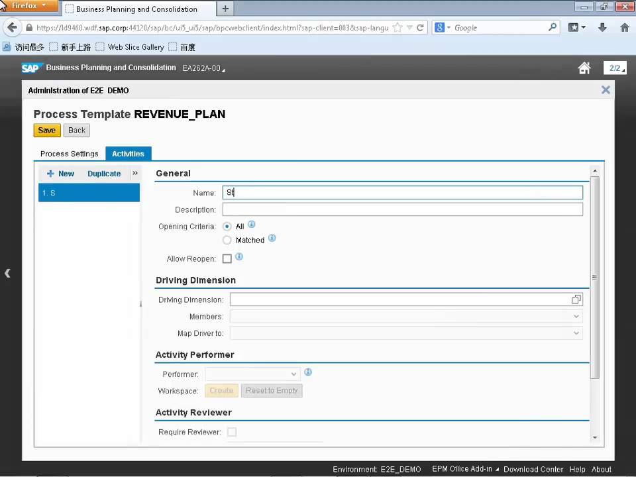
Task: Show info for Opening Criteria All
Action: [x=252, y=225]
